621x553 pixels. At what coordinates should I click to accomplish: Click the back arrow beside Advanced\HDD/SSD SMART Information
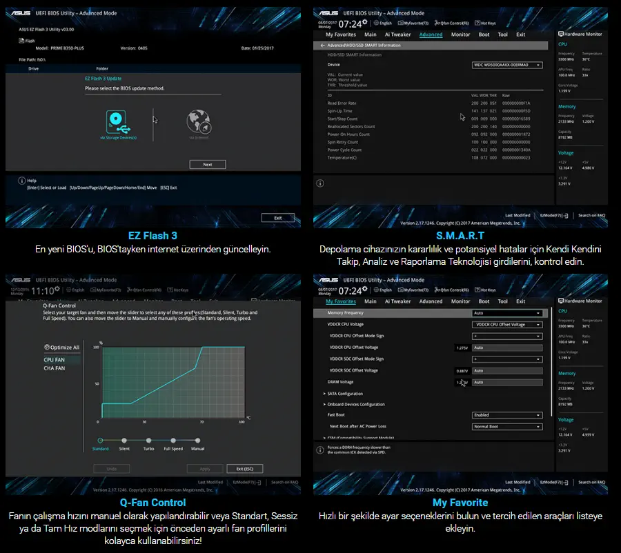[322, 46]
